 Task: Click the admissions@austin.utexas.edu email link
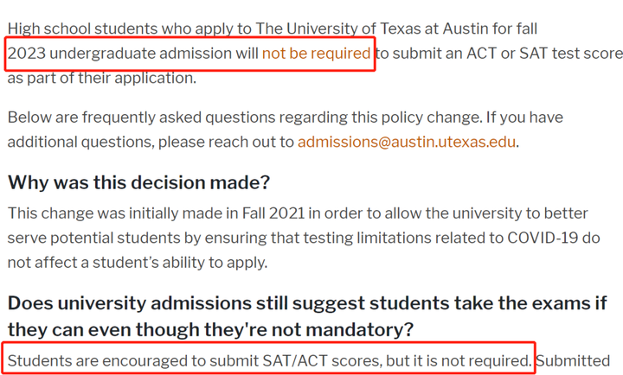[x=407, y=142]
